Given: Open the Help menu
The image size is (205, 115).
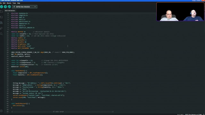Looking at the screenshot, I should coord(19,3).
